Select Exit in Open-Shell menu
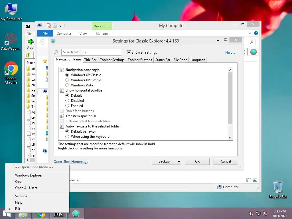This screenshot has width=292, height=219. tap(18, 209)
